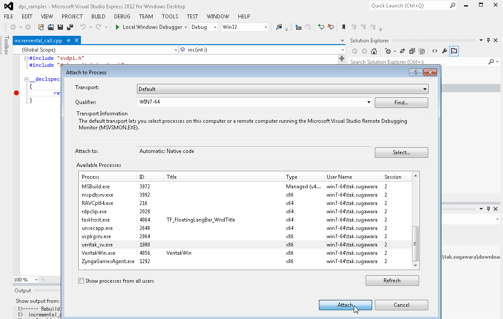Click the Search Solution Explorer field
The height and width of the screenshot is (319, 503).
click(x=419, y=62)
